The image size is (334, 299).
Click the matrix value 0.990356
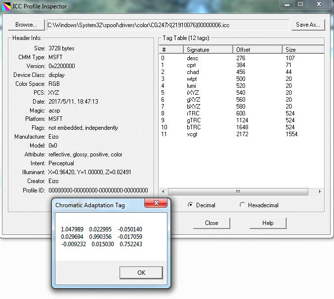tap(100, 237)
